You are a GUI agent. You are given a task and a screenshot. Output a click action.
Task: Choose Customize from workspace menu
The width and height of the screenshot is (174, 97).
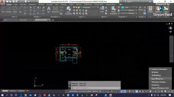tap(156, 85)
